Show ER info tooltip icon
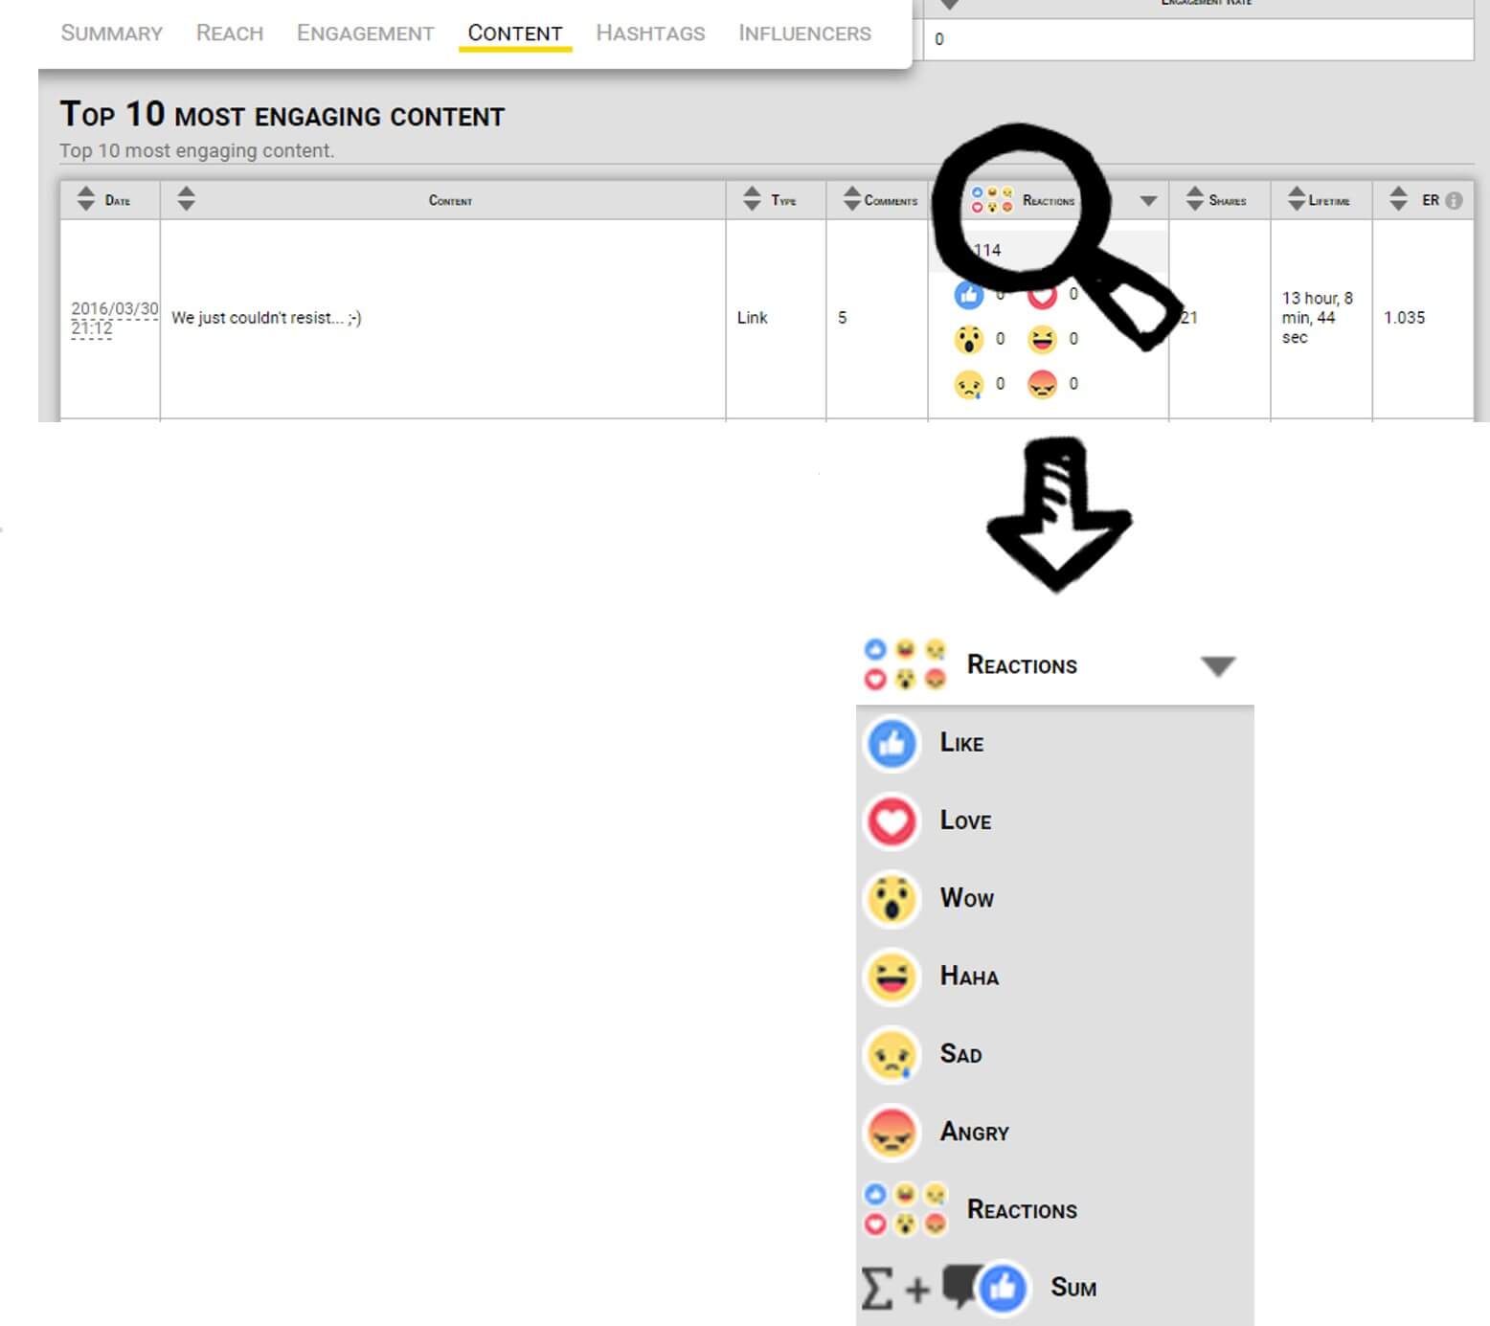Screen dimensions: 1490x1326 pyautogui.click(x=1454, y=200)
